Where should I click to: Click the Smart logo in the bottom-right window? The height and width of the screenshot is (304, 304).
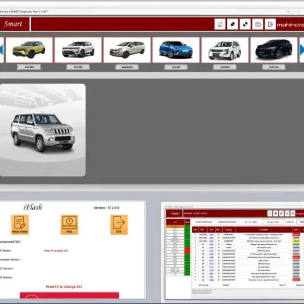click(175, 213)
